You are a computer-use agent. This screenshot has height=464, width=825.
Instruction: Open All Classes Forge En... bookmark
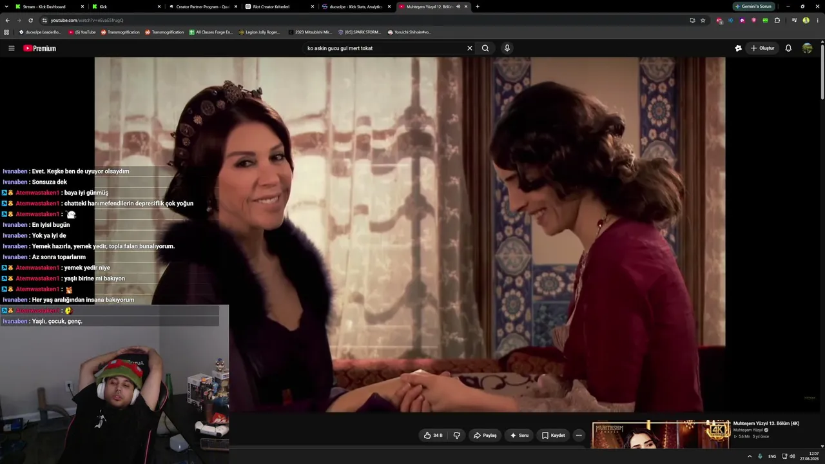211,32
